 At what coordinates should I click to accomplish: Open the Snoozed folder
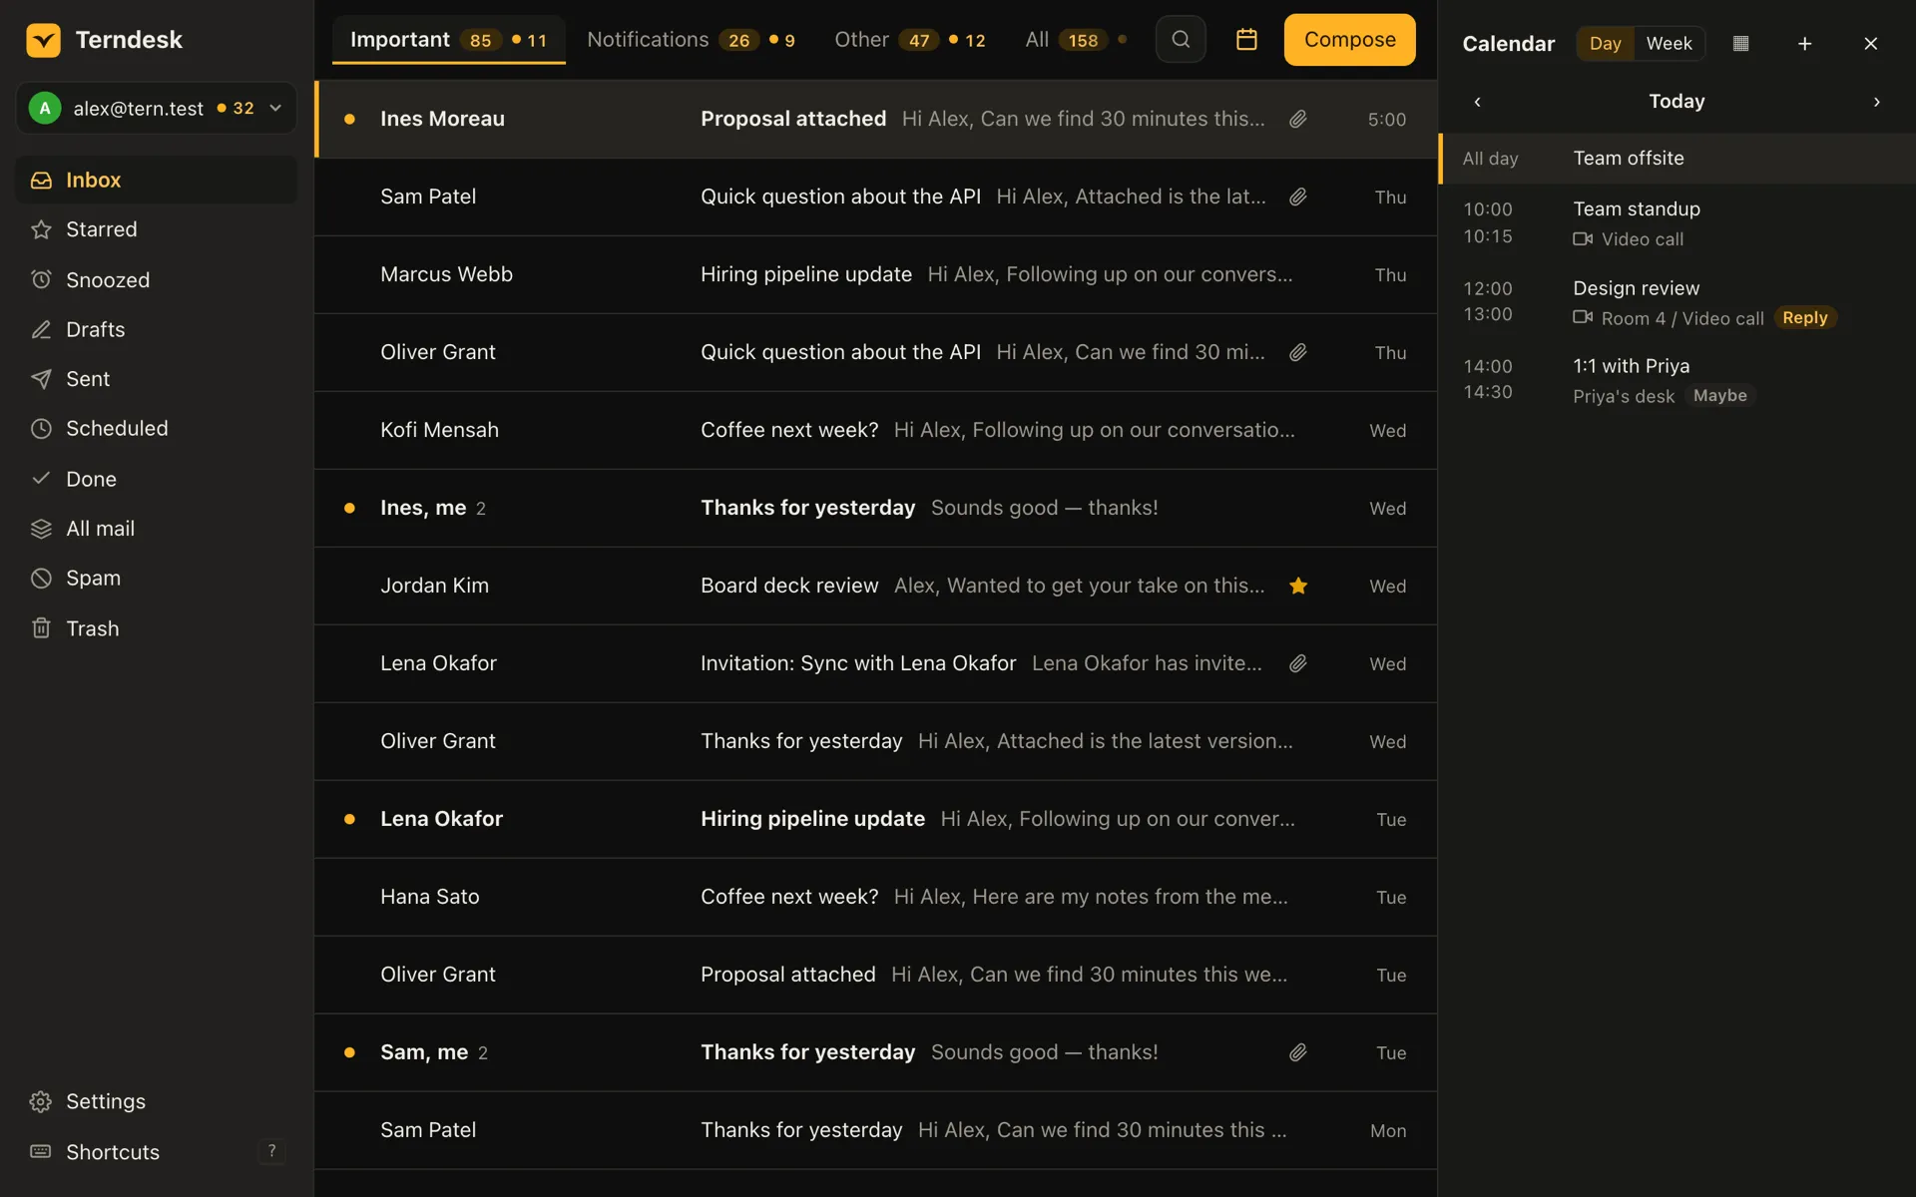157,279
